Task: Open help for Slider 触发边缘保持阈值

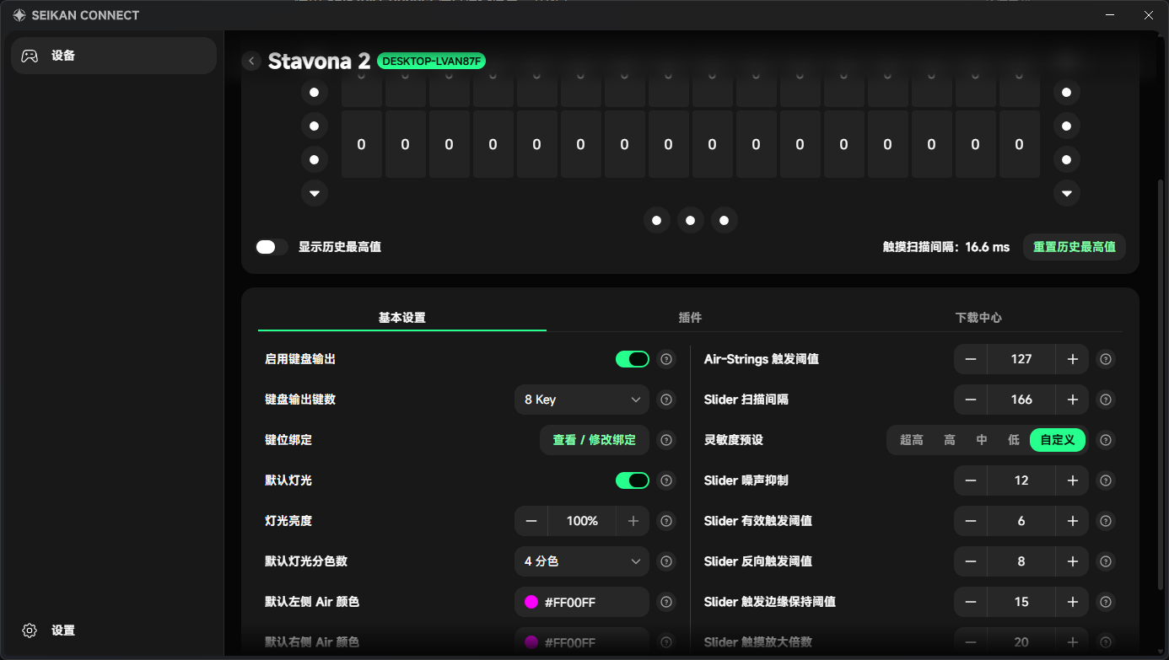Action: (x=1106, y=602)
